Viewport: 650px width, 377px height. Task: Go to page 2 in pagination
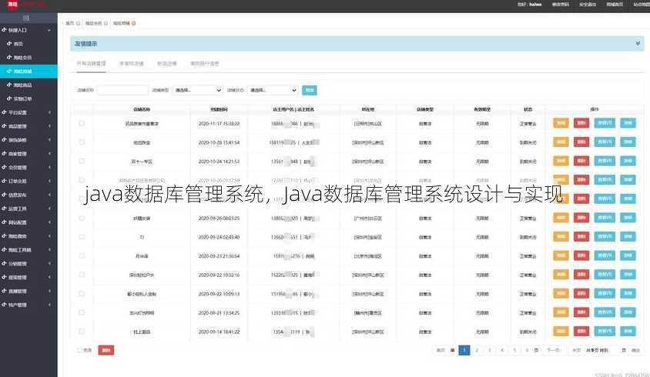477,350
